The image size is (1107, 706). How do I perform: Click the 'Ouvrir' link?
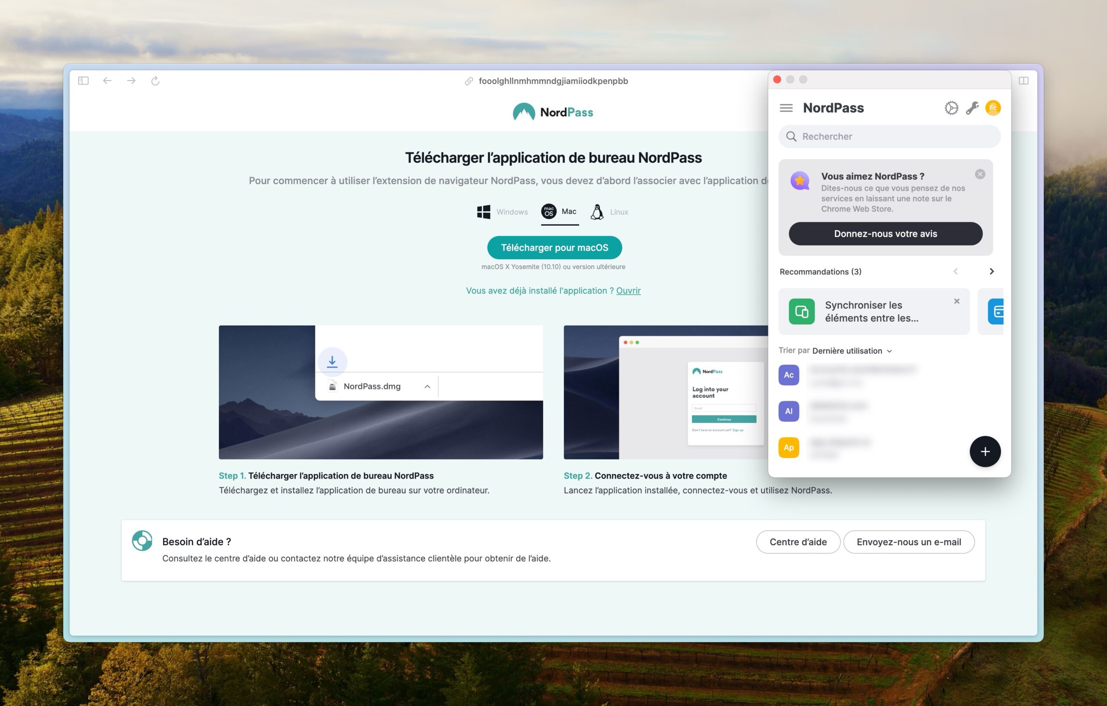click(x=628, y=291)
